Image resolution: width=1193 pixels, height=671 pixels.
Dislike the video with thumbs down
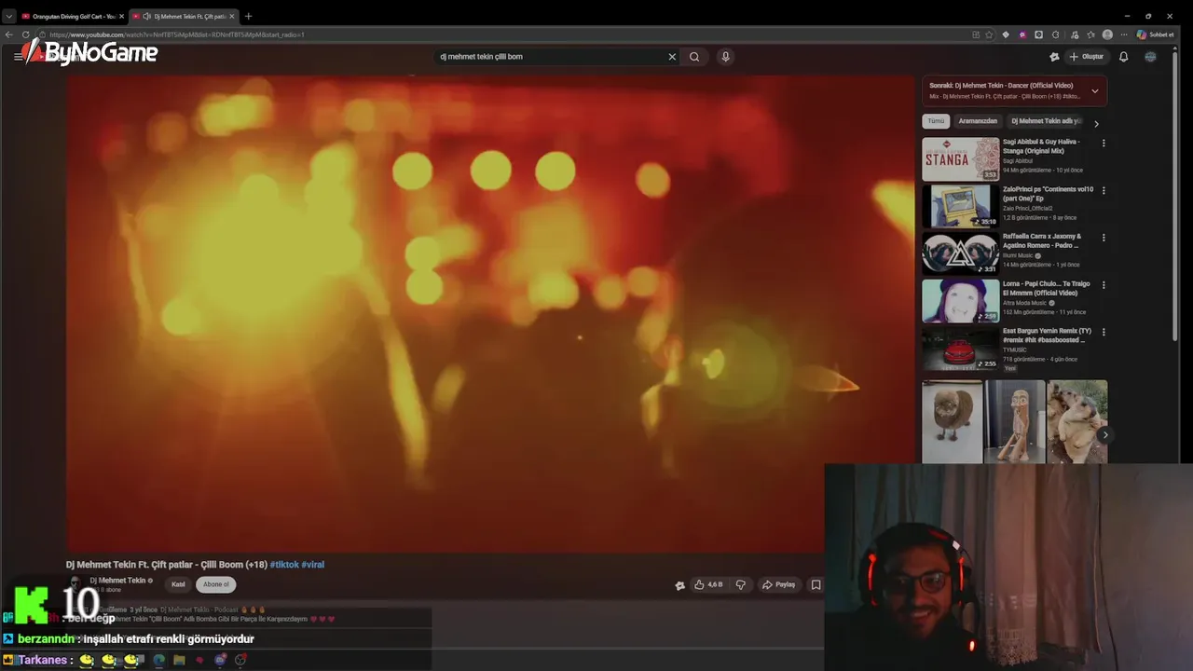click(741, 584)
